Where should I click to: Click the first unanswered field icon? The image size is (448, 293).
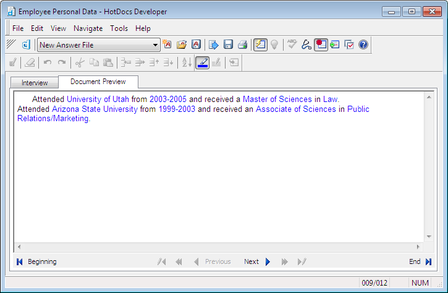161,261
